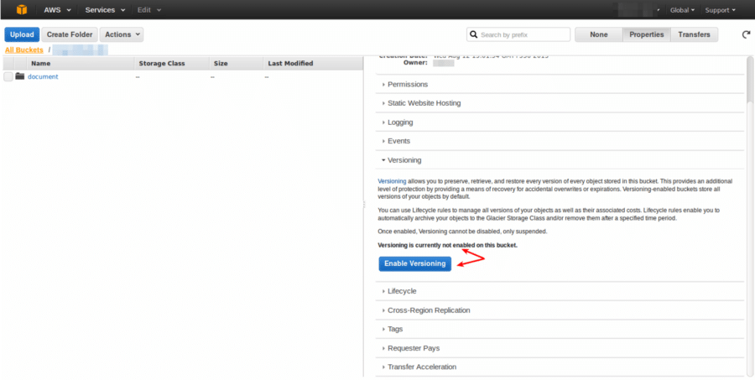The height and width of the screenshot is (380, 755).
Task: Click the document folder icon
Action: (x=20, y=76)
